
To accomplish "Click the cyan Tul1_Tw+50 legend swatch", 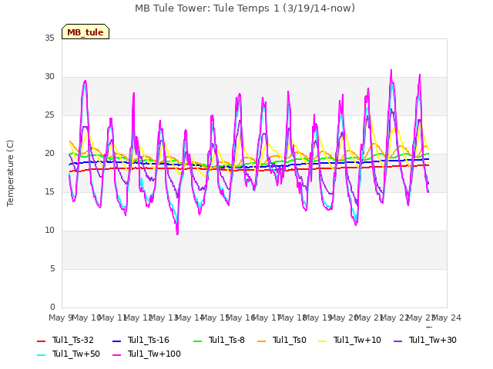I will click(x=41, y=354).
